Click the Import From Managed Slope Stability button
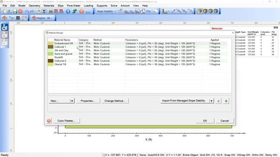280x157 pixels. [185, 101]
